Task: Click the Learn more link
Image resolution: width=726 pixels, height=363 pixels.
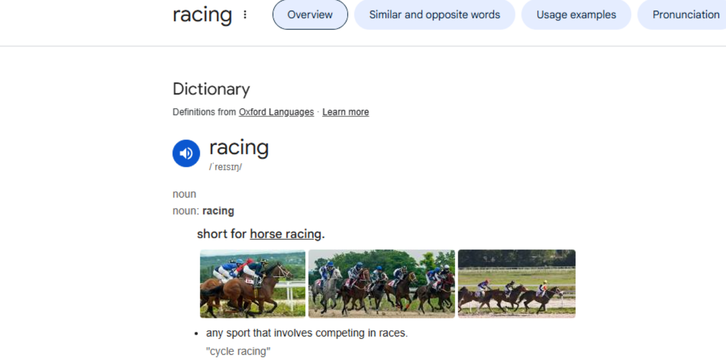Action: (x=345, y=112)
